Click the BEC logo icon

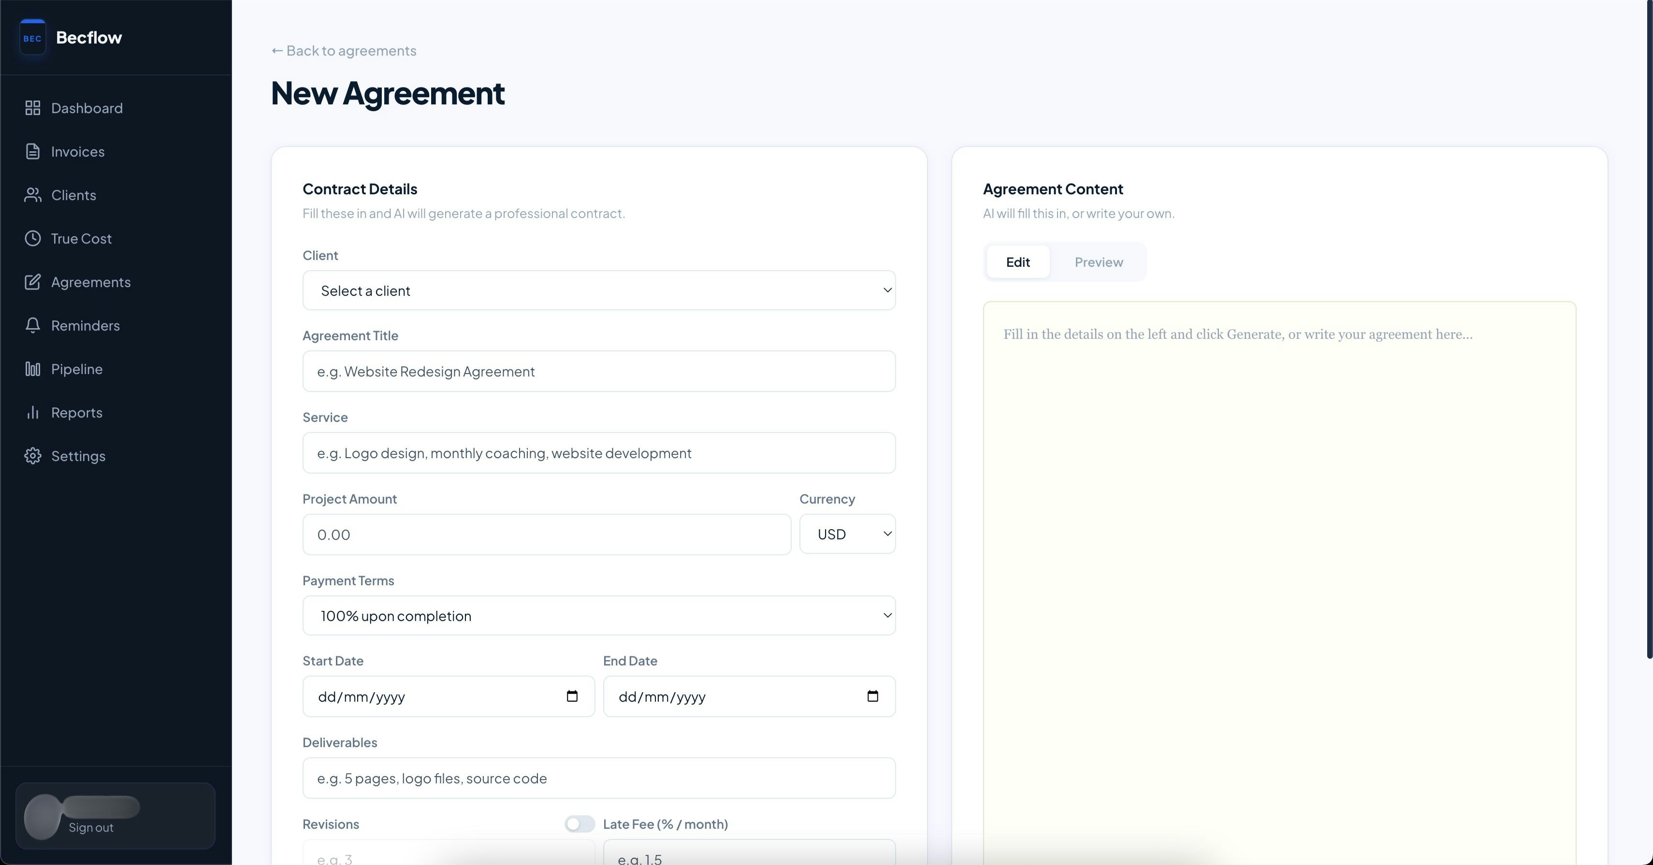pyautogui.click(x=33, y=37)
